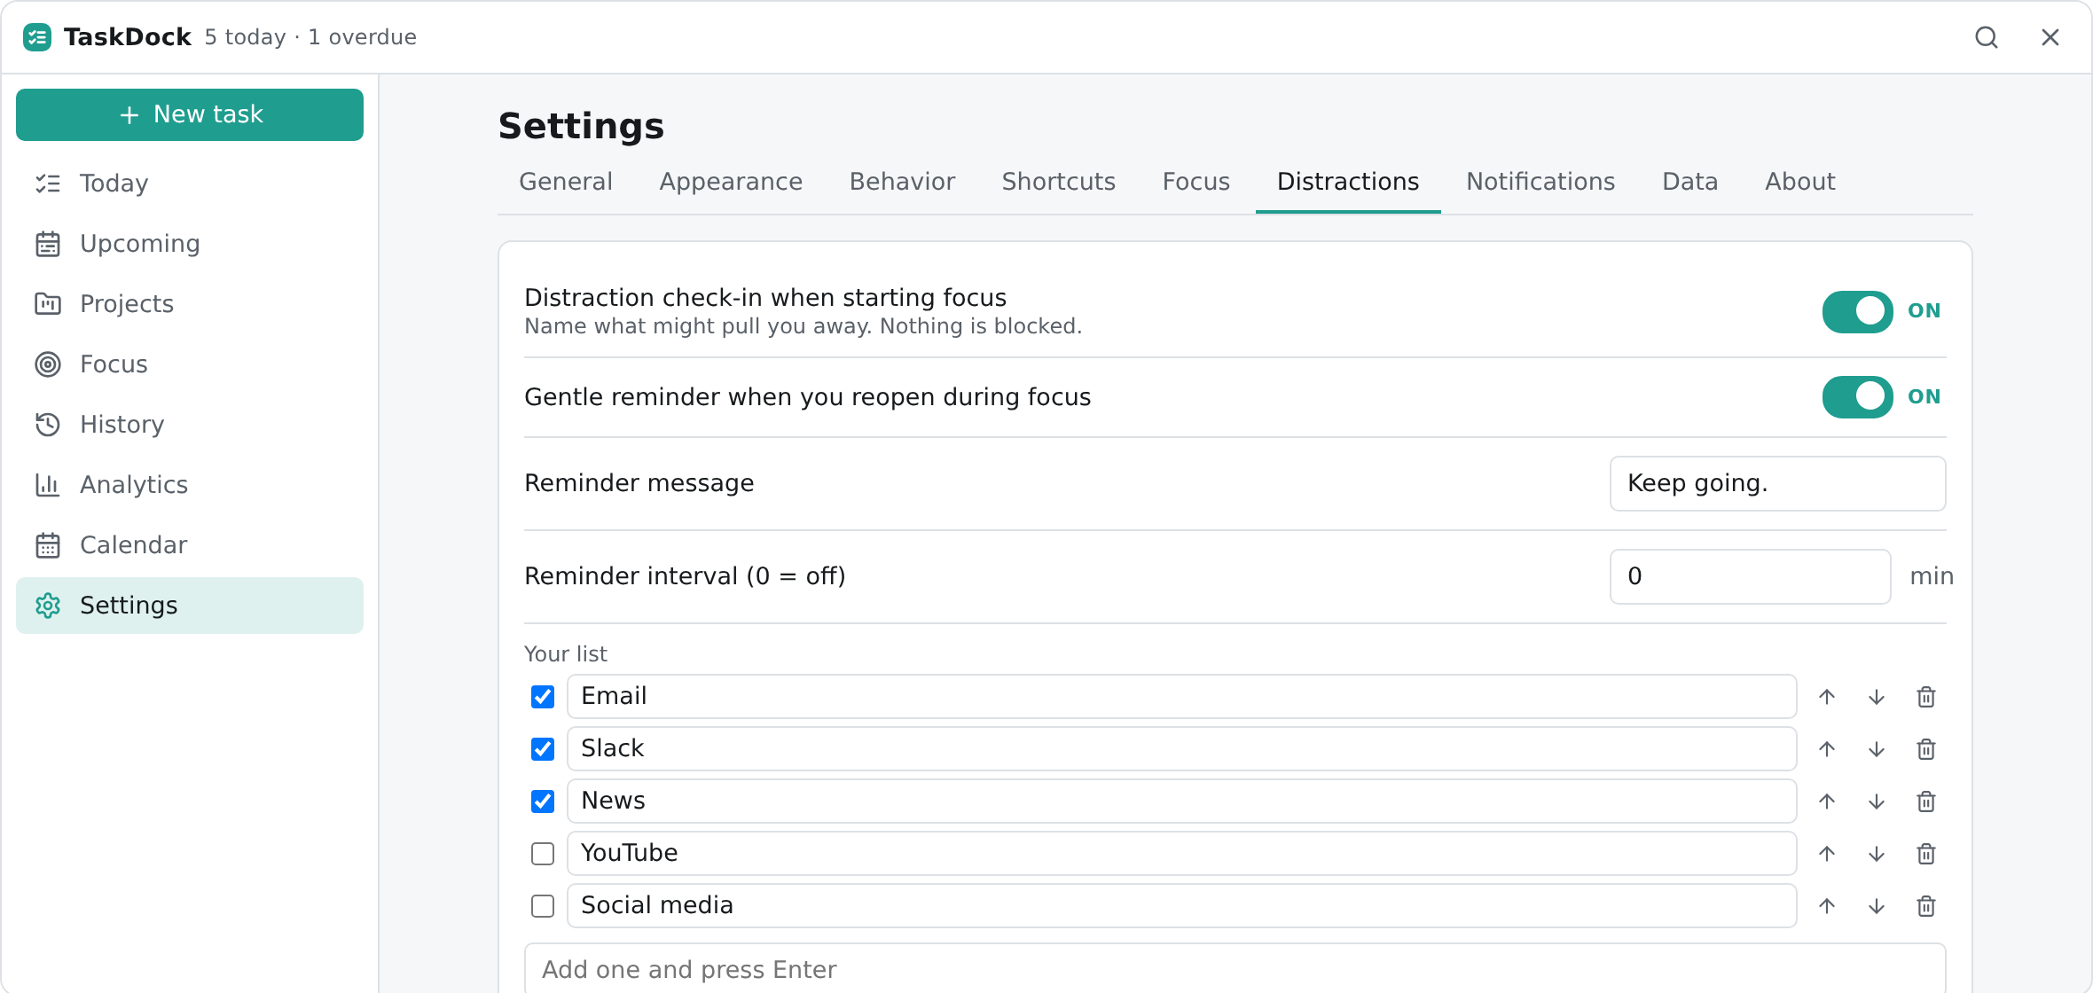Move the Email item down

click(1877, 697)
